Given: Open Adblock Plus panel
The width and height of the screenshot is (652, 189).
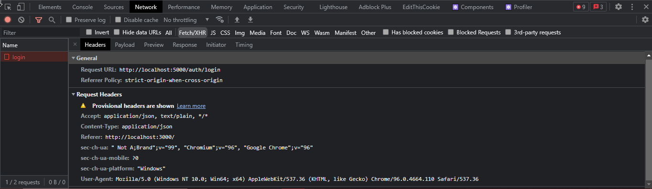Looking at the screenshot, I should click(375, 7).
